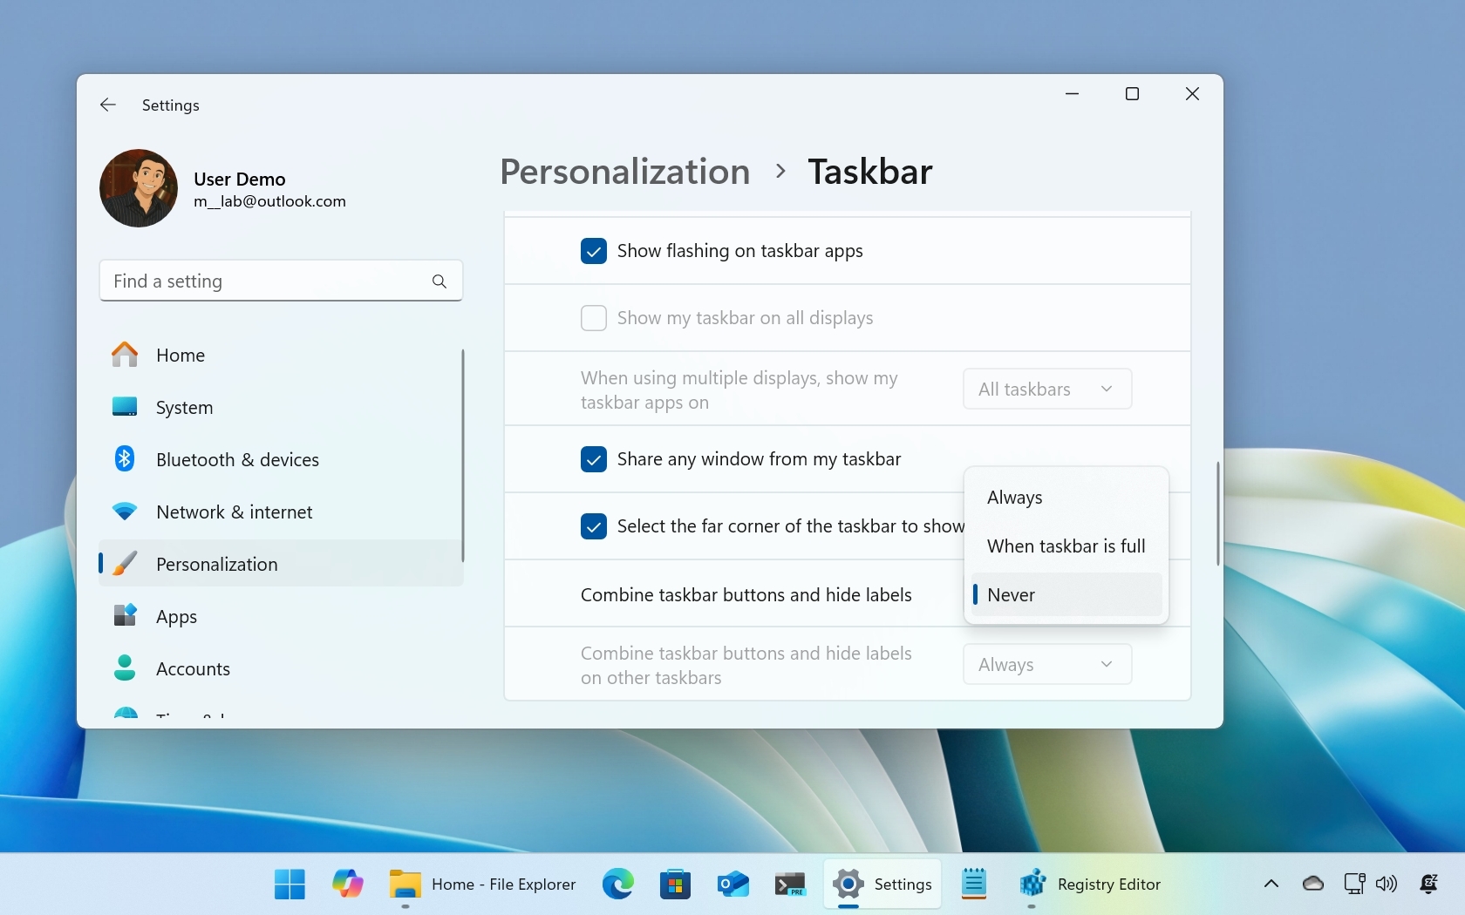1465x915 pixels.
Task: Go back using the back arrow
Action: pos(106,105)
